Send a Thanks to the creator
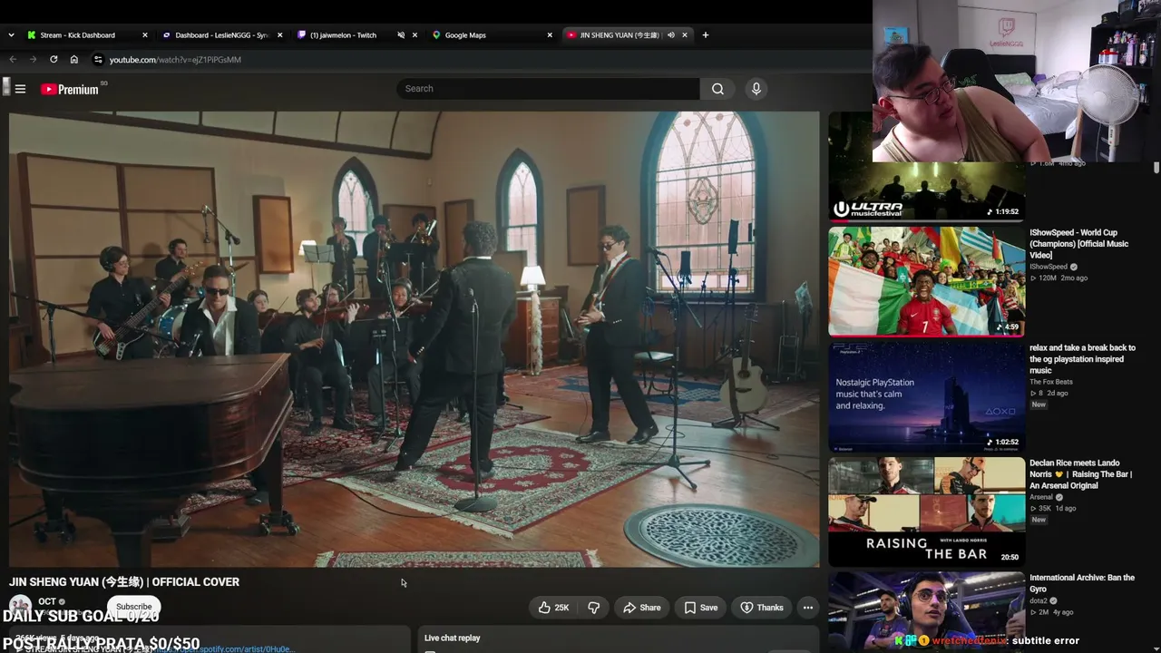This screenshot has height=653, width=1161. click(762, 608)
